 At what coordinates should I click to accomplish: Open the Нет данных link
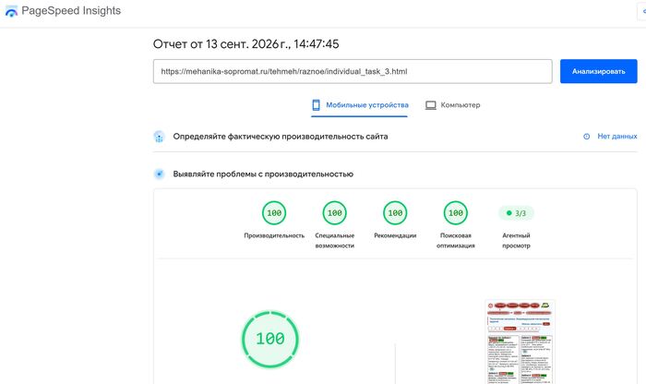pyautogui.click(x=617, y=137)
